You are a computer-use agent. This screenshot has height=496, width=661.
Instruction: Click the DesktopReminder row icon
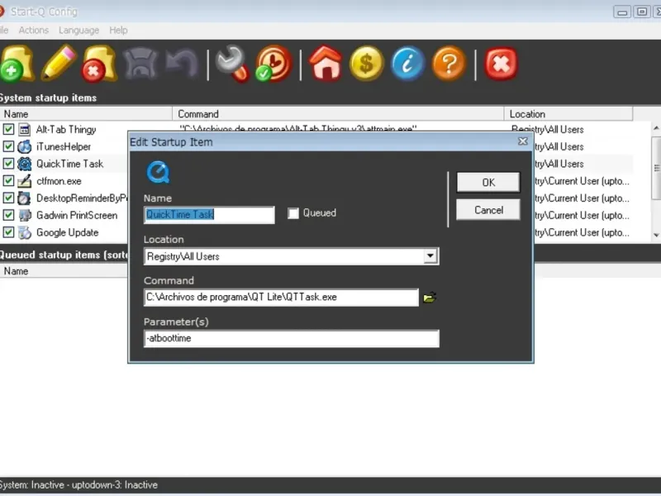(x=25, y=198)
